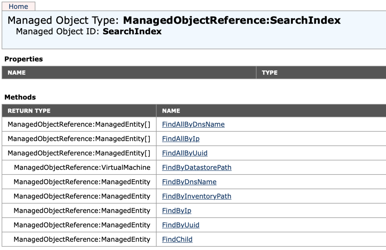Click the Properties table TYPE header
This screenshot has width=386, height=250.
tap(270, 73)
